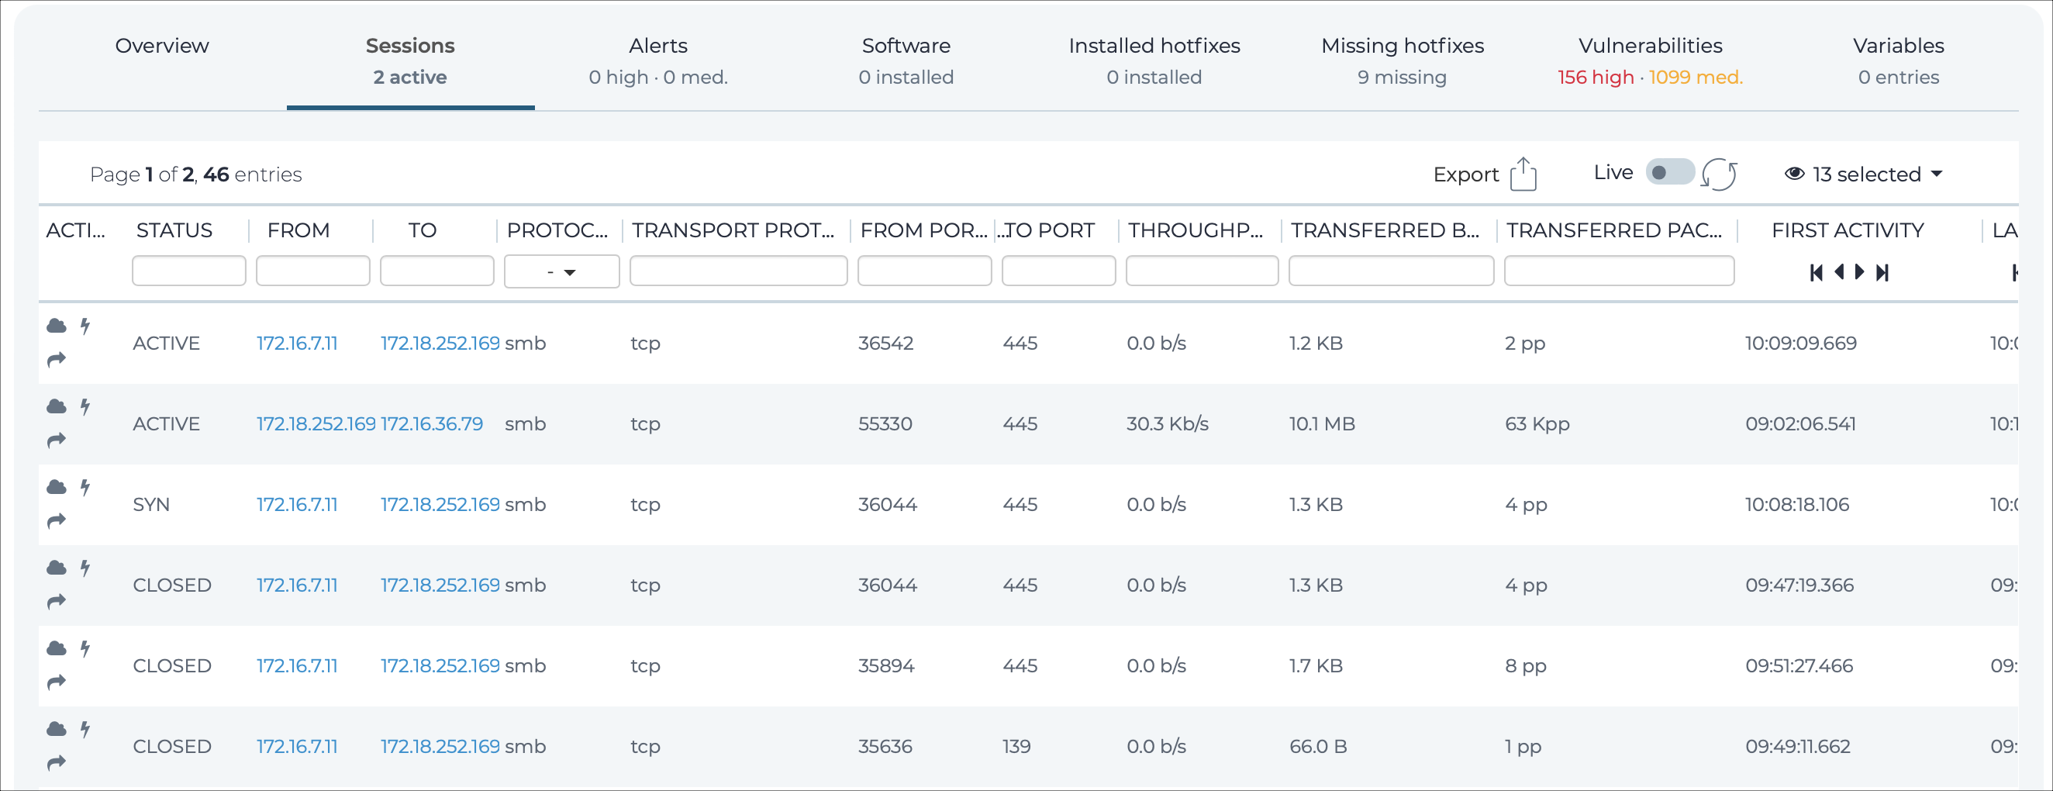Open TO link 172.18.252.169 in 36542 row
The image size is (2053, 791).
(440, 343)
